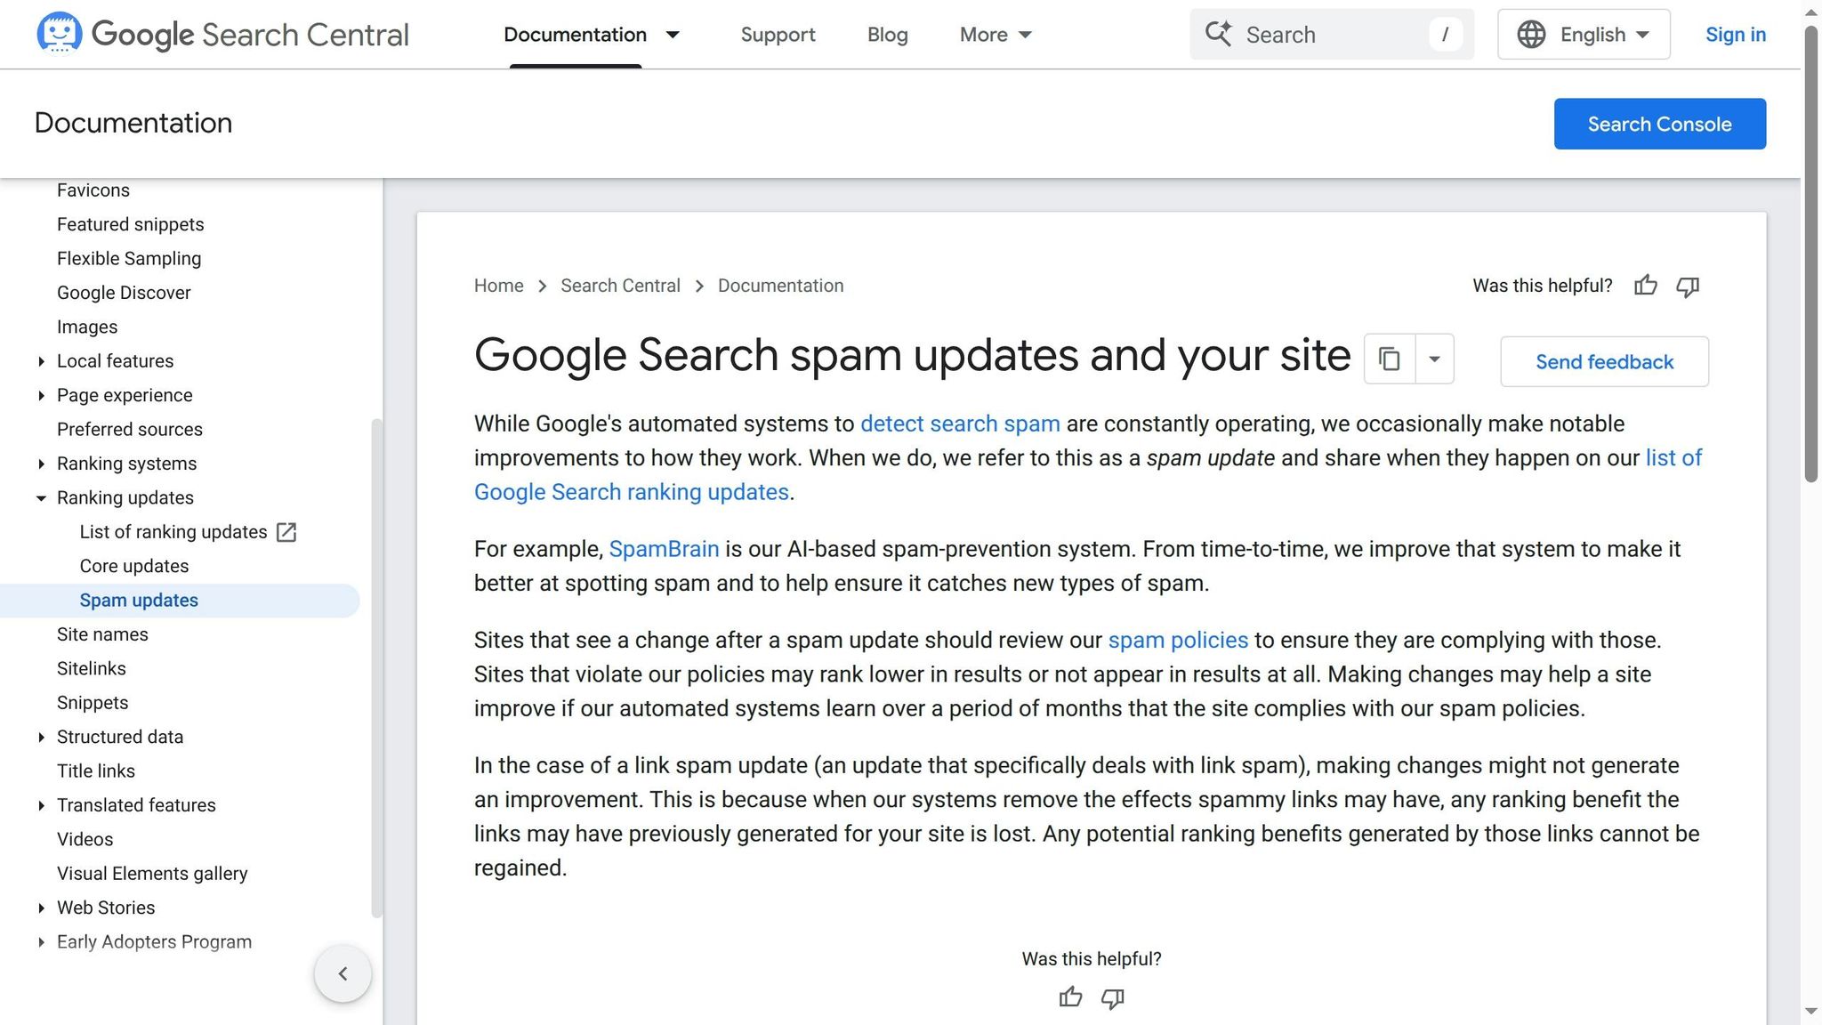This screenshot has width=1822, height=1025.
Task: Expand Ranking systems tree item
Action: 41,464
